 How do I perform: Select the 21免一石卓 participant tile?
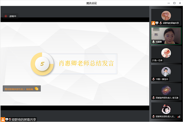coord(166,54)
